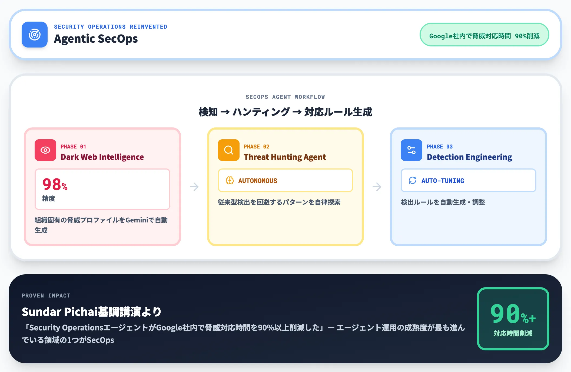The width and height of the screenshot is (571, 372).
Task: Toggle the AUTONOMOUS mode badge
Action: [x=285, y=180]
